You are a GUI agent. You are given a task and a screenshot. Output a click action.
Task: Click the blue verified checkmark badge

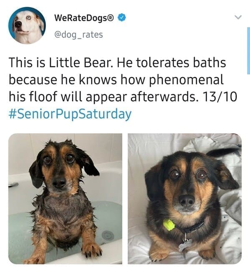point(122,17)
